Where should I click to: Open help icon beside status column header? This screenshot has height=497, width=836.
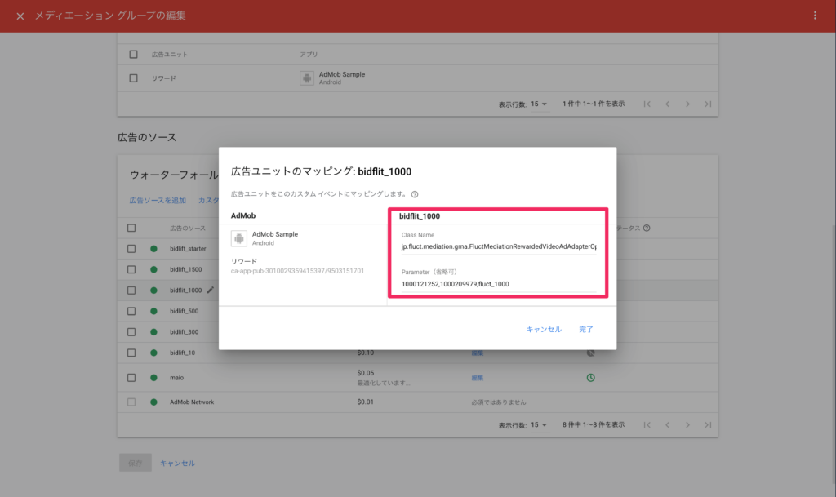point(647,228)
